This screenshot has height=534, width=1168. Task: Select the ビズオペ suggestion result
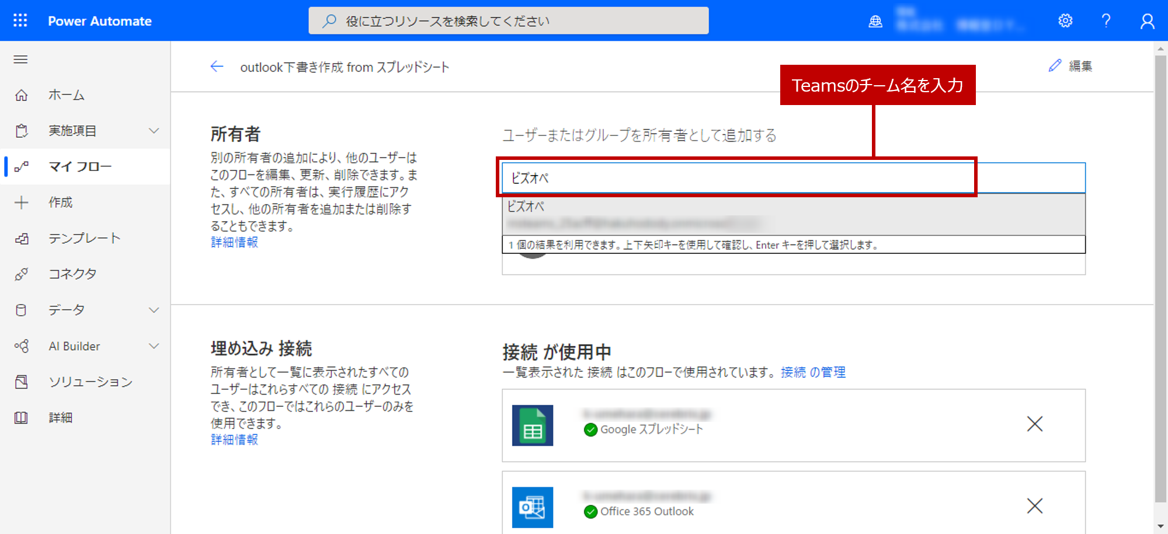[794, 214]
